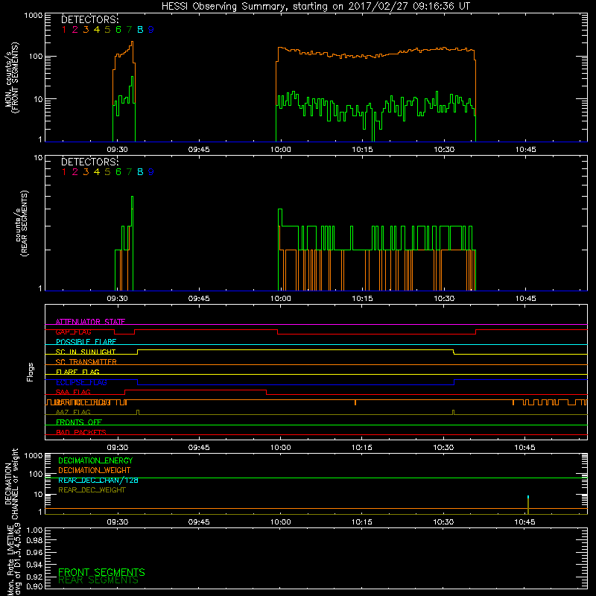Click cyan detector '8' in rear segments legend
This screenshot has width=596, height=596.
coord(140,172)
